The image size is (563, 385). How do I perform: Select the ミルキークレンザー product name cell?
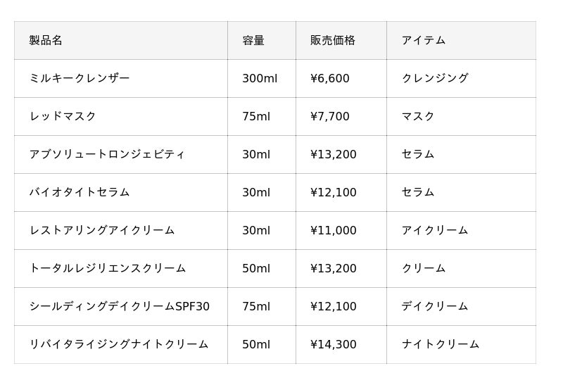point(80,79)
